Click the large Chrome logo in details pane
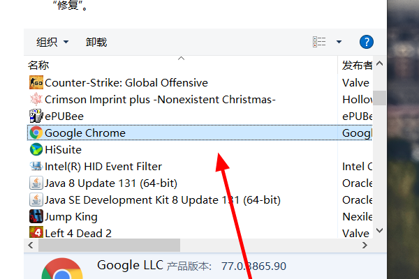The image size is (419, 279). 61,271
